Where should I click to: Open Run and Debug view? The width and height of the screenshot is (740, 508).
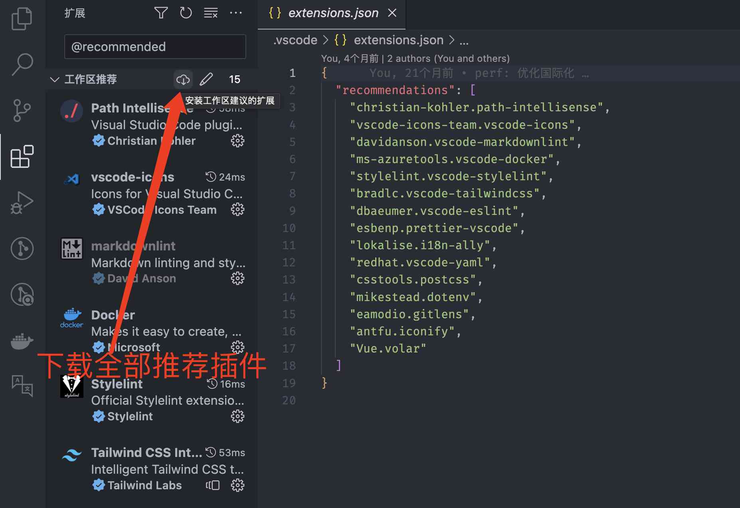click(x=22, y=203)
